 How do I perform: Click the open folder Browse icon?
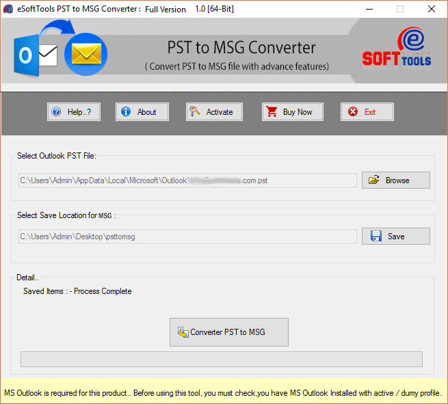tap(373, 180)
